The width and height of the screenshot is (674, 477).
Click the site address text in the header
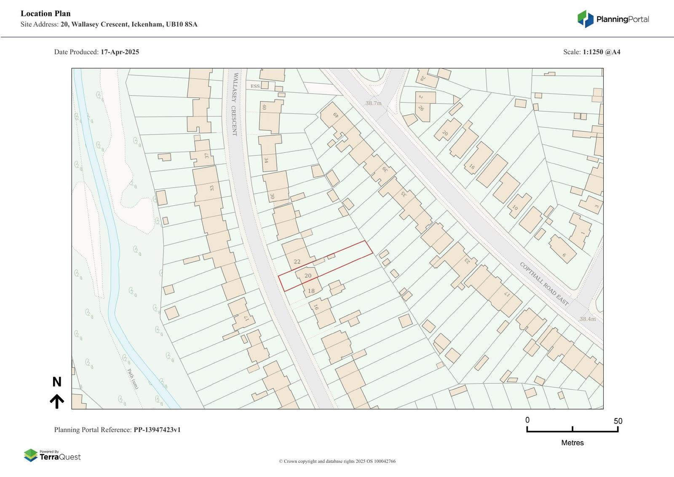[x=109, y=24]
